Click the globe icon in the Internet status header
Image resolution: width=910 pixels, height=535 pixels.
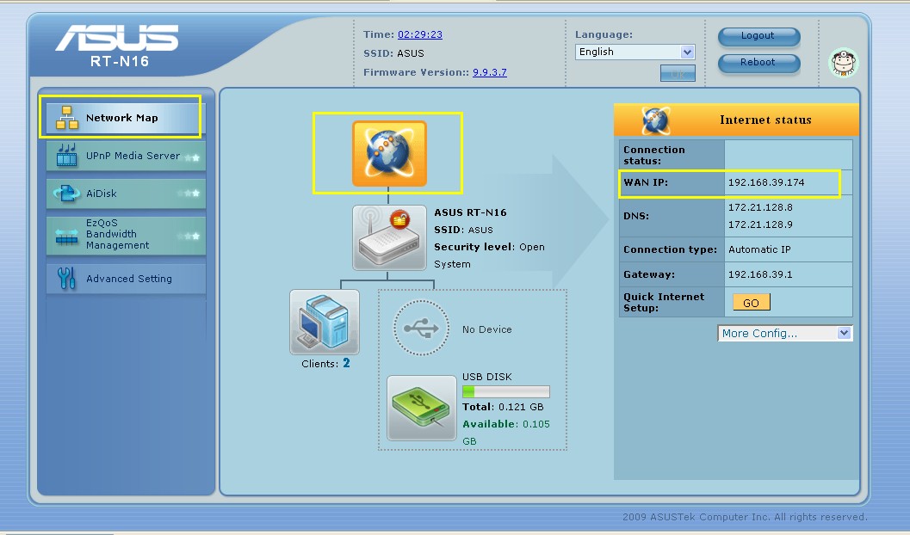click(x=656, y=120)
